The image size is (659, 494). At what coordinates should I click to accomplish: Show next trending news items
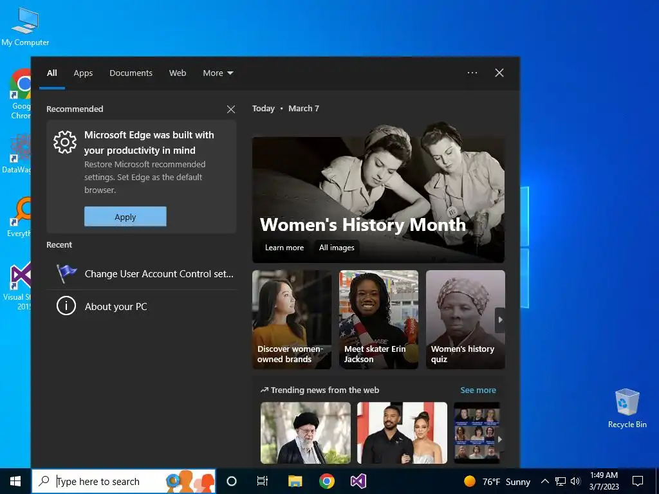(x=499, y=439)
